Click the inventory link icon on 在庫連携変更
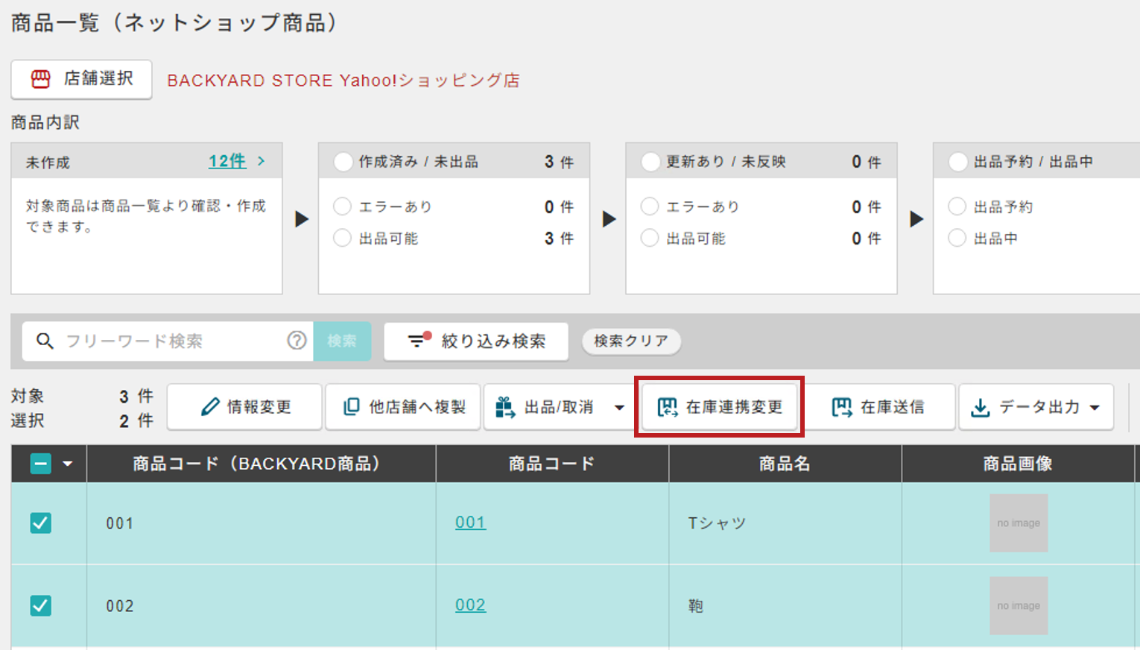This screenshot has width=1140, height=650. (667, 407)
